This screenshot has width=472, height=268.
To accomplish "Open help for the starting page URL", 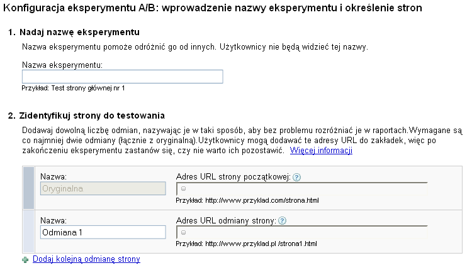I will pos(296,178).
